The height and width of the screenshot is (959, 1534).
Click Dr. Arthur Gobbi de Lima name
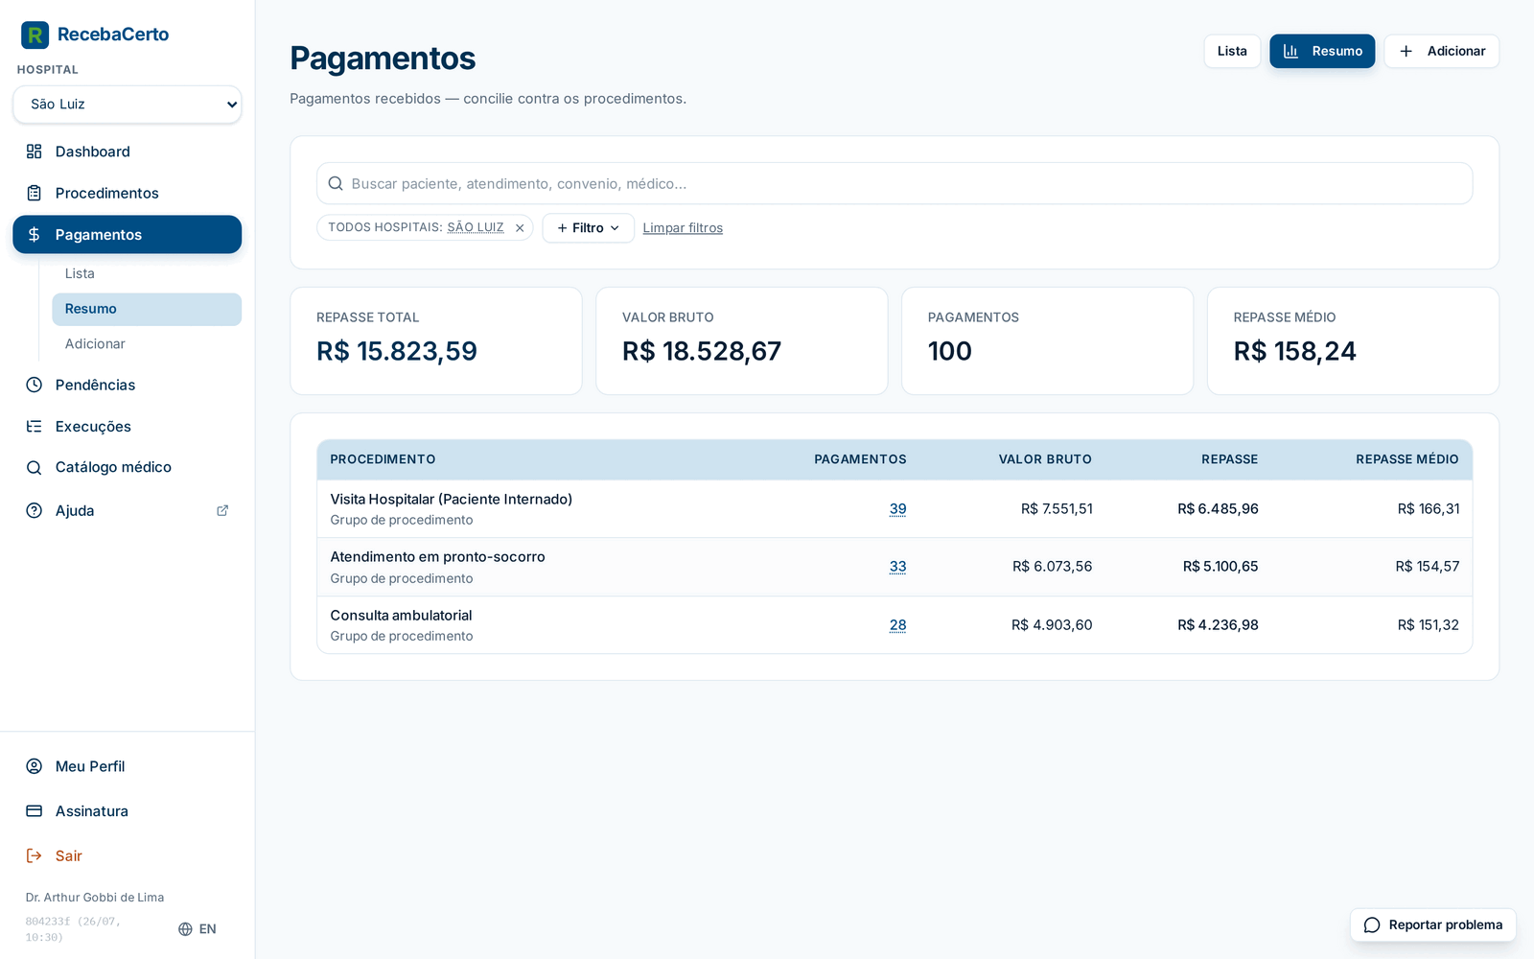point(95,898)
